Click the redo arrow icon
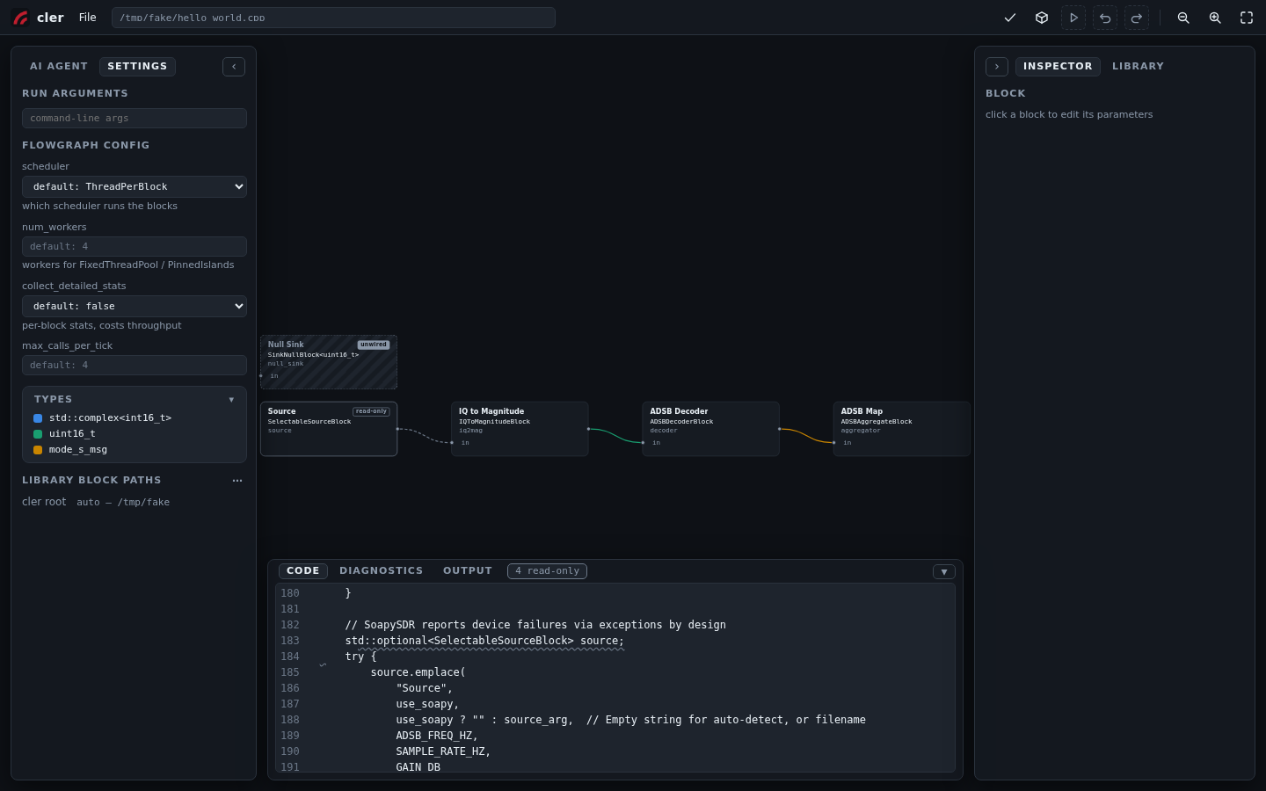 point(1137,18)
